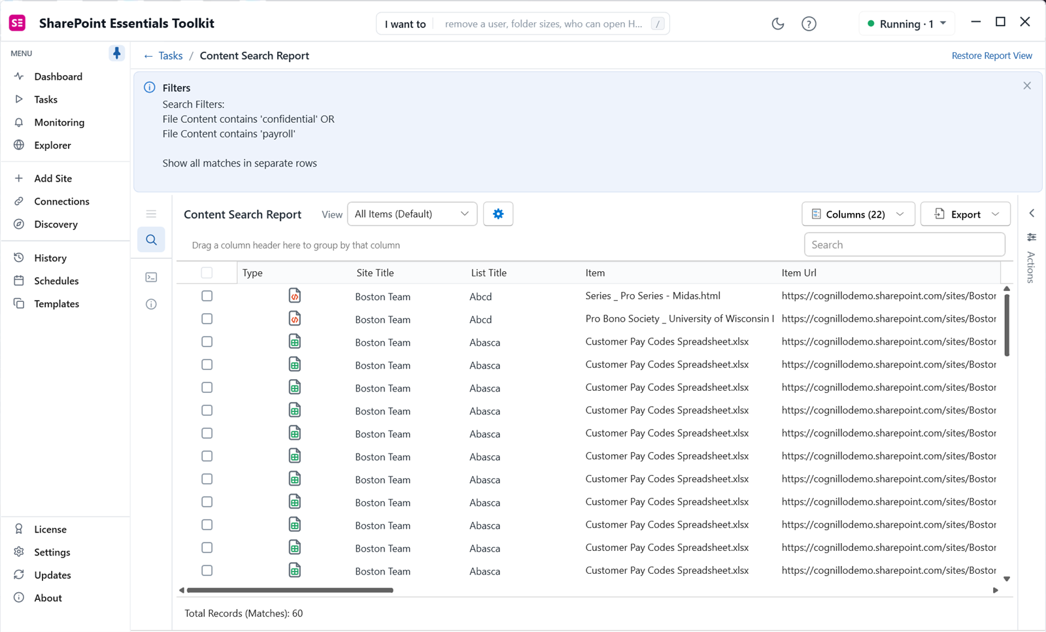Open the All Items (Default) view dropdown
The height and width of the screenshot is (632, 1046).
click(412, 214)
